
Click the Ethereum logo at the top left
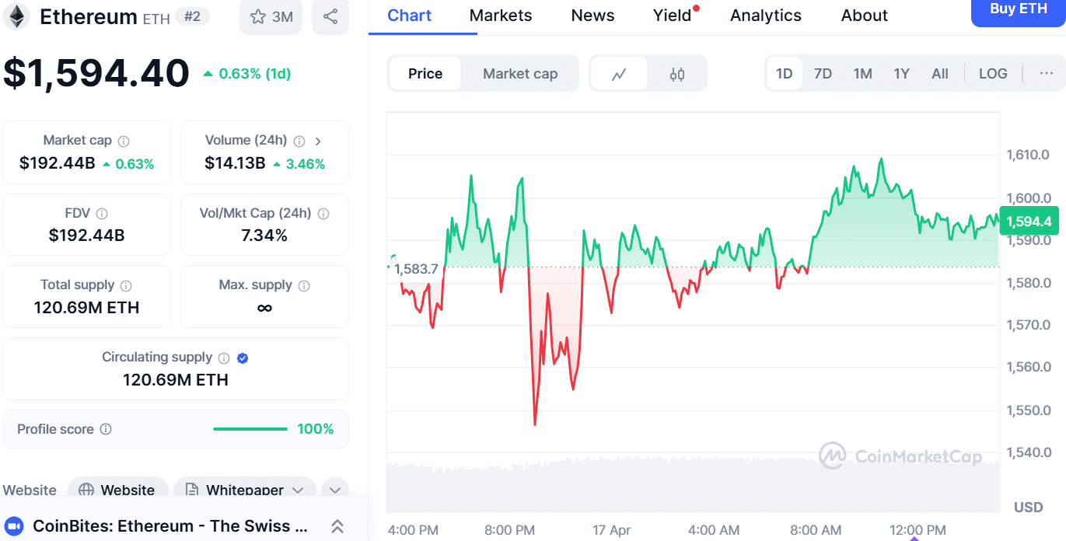17,16
